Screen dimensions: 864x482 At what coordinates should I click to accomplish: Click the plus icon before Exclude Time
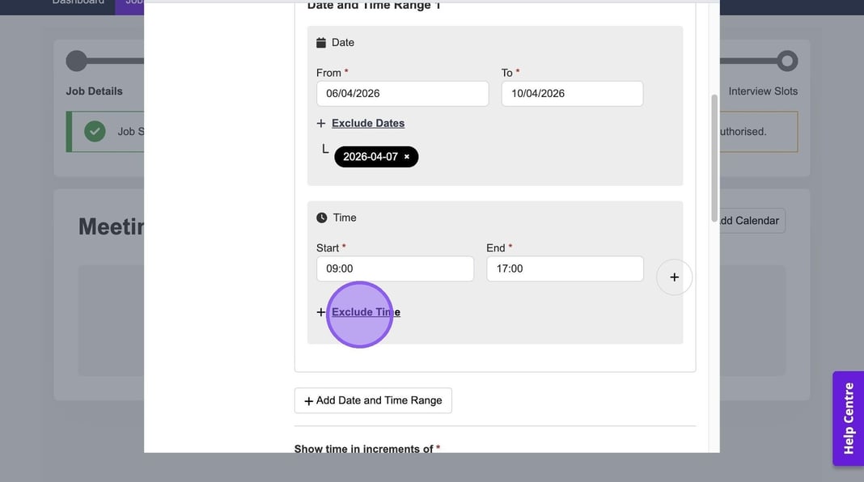coord(321,312)
